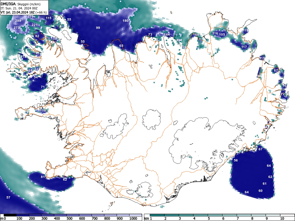
Task: Click the visibility value 117
Action: tap(244, 47)
